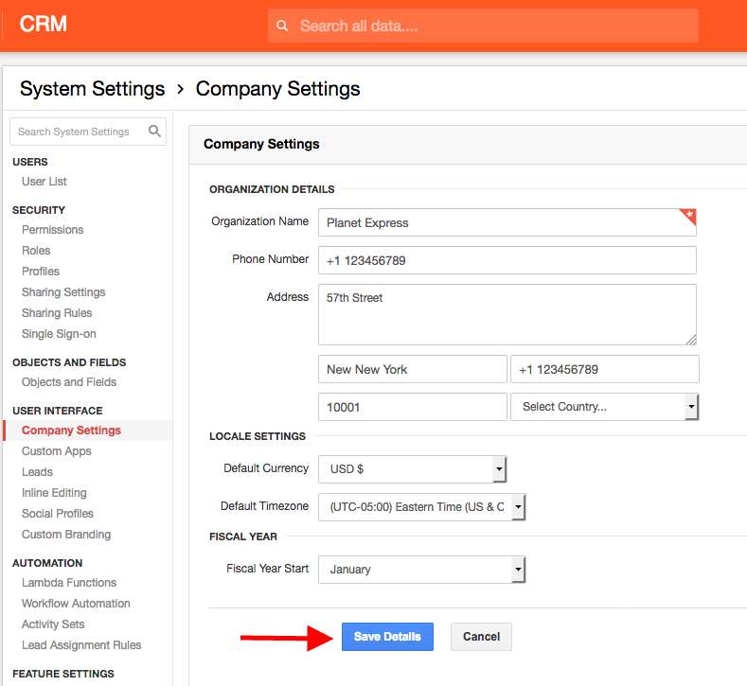
Task: Click the Address label
Action: pos(288,297)
